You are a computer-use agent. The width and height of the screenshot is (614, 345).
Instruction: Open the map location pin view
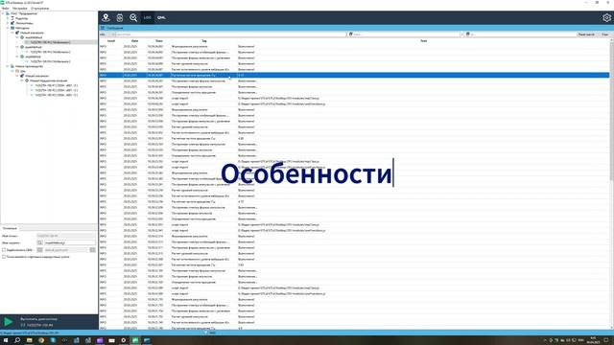pos(106,17)
